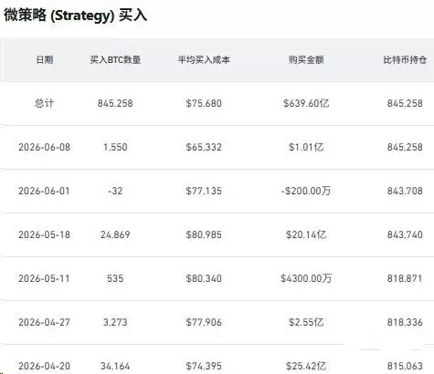Click the 34,164 BTC quantity cell
Image resolution: width=434 pixels, height=374 pixels.
[x=115, y=366]
